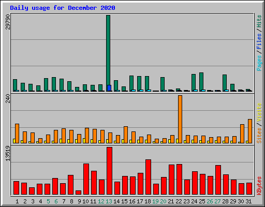Click the yellow sites bar for day 1
The image size is (265, 207).
point(14,141)
